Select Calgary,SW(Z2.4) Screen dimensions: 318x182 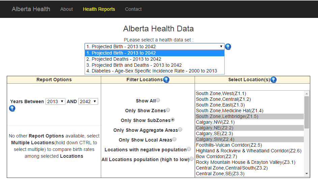coord(250,140)
